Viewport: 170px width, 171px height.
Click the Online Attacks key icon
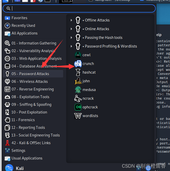point(78,29)
